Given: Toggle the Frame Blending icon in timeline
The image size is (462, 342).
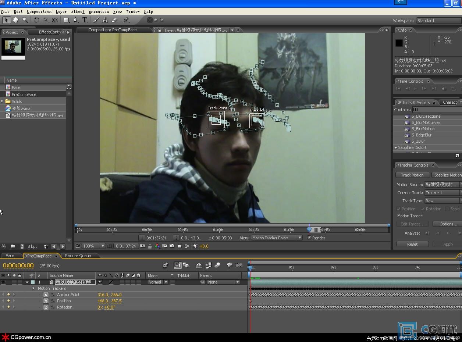Looking at the screenshot, I should [x=208, y=265].
